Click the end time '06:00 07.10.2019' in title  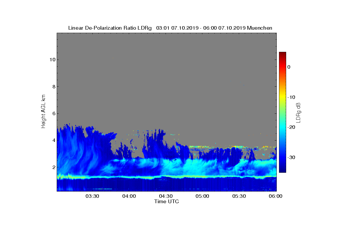point(225,28)
